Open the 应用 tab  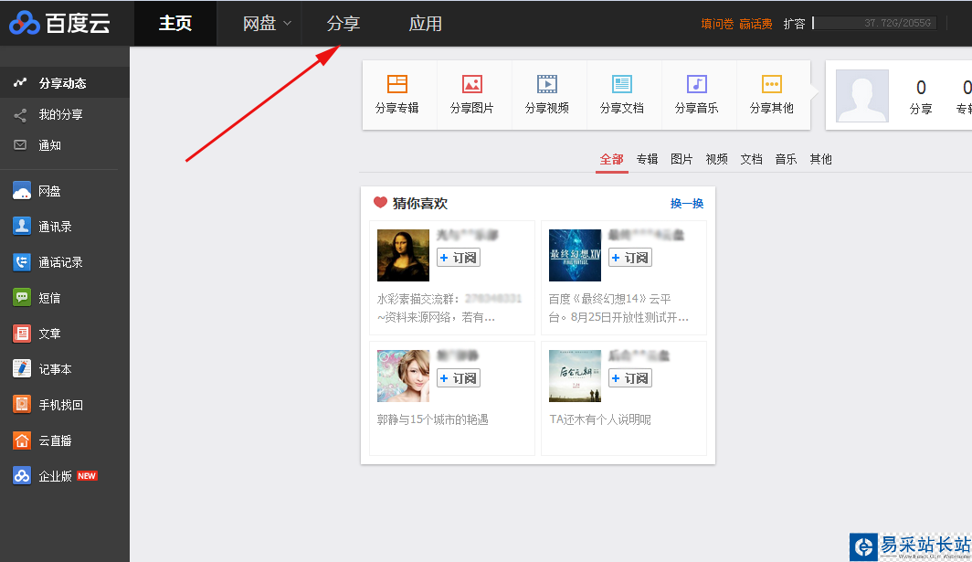pyautogui.click(x=426, y=24)
